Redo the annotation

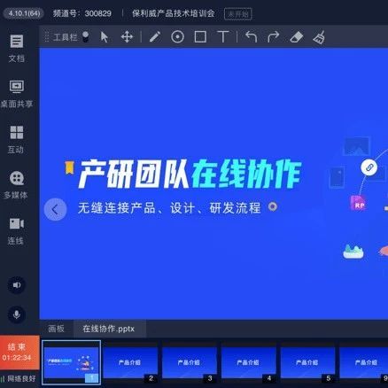coord(273,37)
